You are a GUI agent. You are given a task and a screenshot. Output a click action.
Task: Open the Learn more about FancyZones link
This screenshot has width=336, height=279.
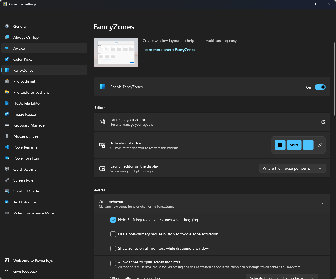(169, 50)
